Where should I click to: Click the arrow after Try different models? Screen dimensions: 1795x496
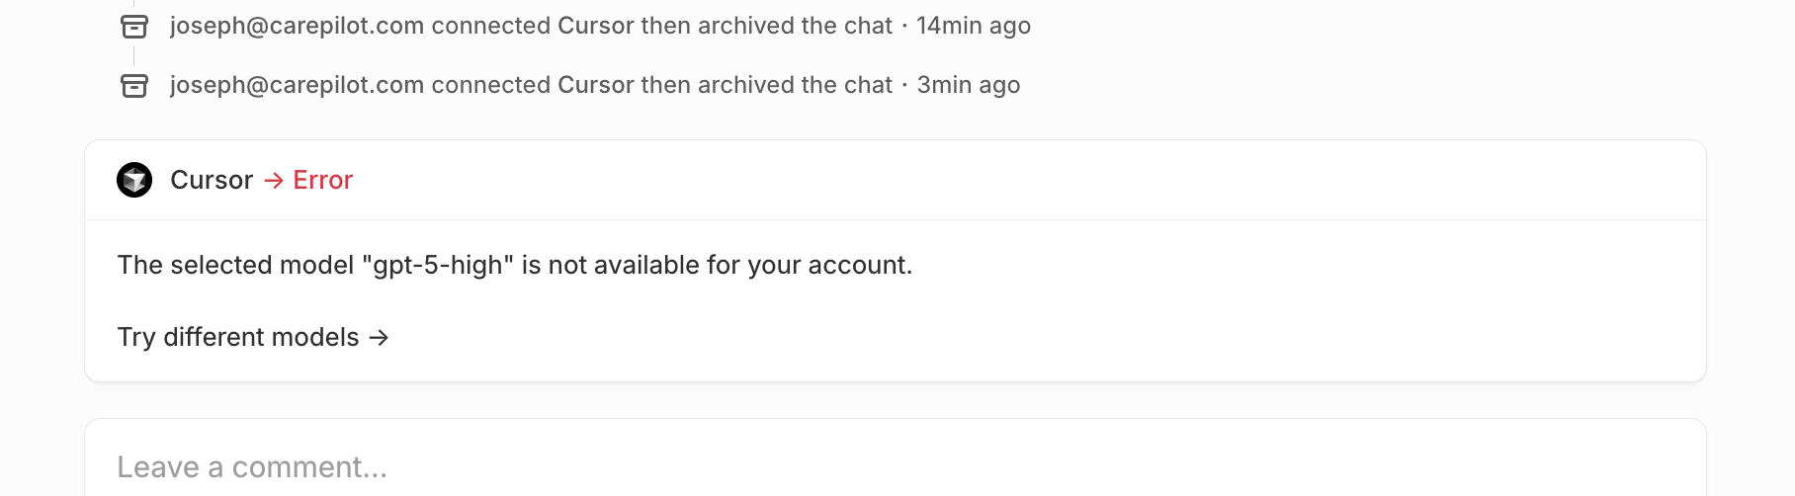click(x=379, y=338)
